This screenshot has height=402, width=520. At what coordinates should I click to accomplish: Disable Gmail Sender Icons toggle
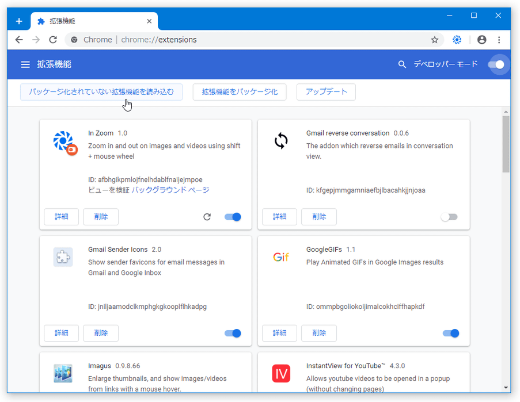(x=233, y=333)
